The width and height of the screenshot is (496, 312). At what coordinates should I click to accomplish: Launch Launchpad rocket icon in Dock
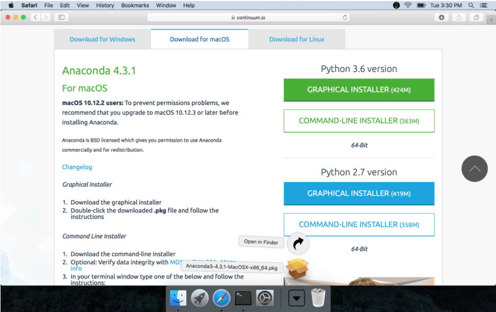click(200, 298)
